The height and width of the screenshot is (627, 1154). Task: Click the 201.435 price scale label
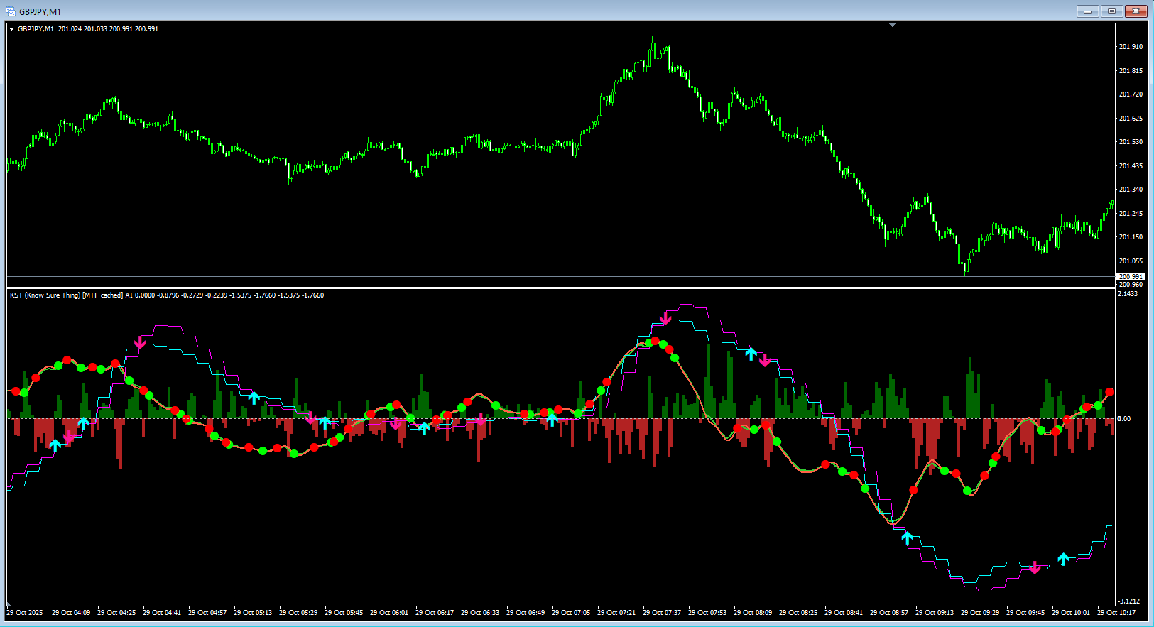(1131, 166)
